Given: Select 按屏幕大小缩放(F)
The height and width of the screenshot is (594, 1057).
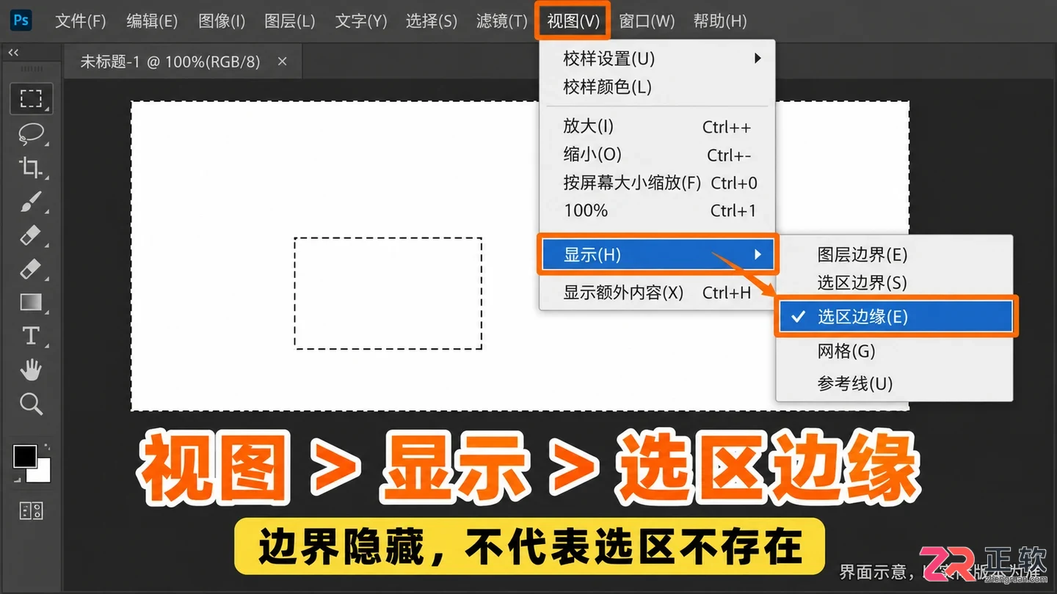Looking at the screenshot, I should click(x=657, y=183).
